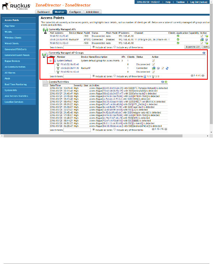Open rogue MAC 82:01:84:13:26:3f link
This screenshot has width=213, height=264.
coord(113,88)
